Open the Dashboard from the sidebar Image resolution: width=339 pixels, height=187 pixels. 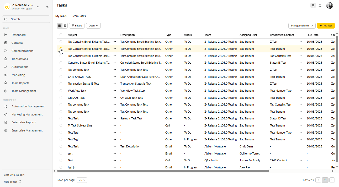pyautogui.click(x=18, y=35)
